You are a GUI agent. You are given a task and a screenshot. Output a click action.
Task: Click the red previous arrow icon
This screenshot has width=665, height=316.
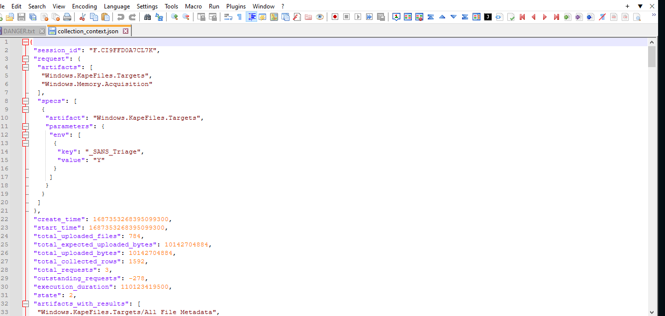coord(534,17)
